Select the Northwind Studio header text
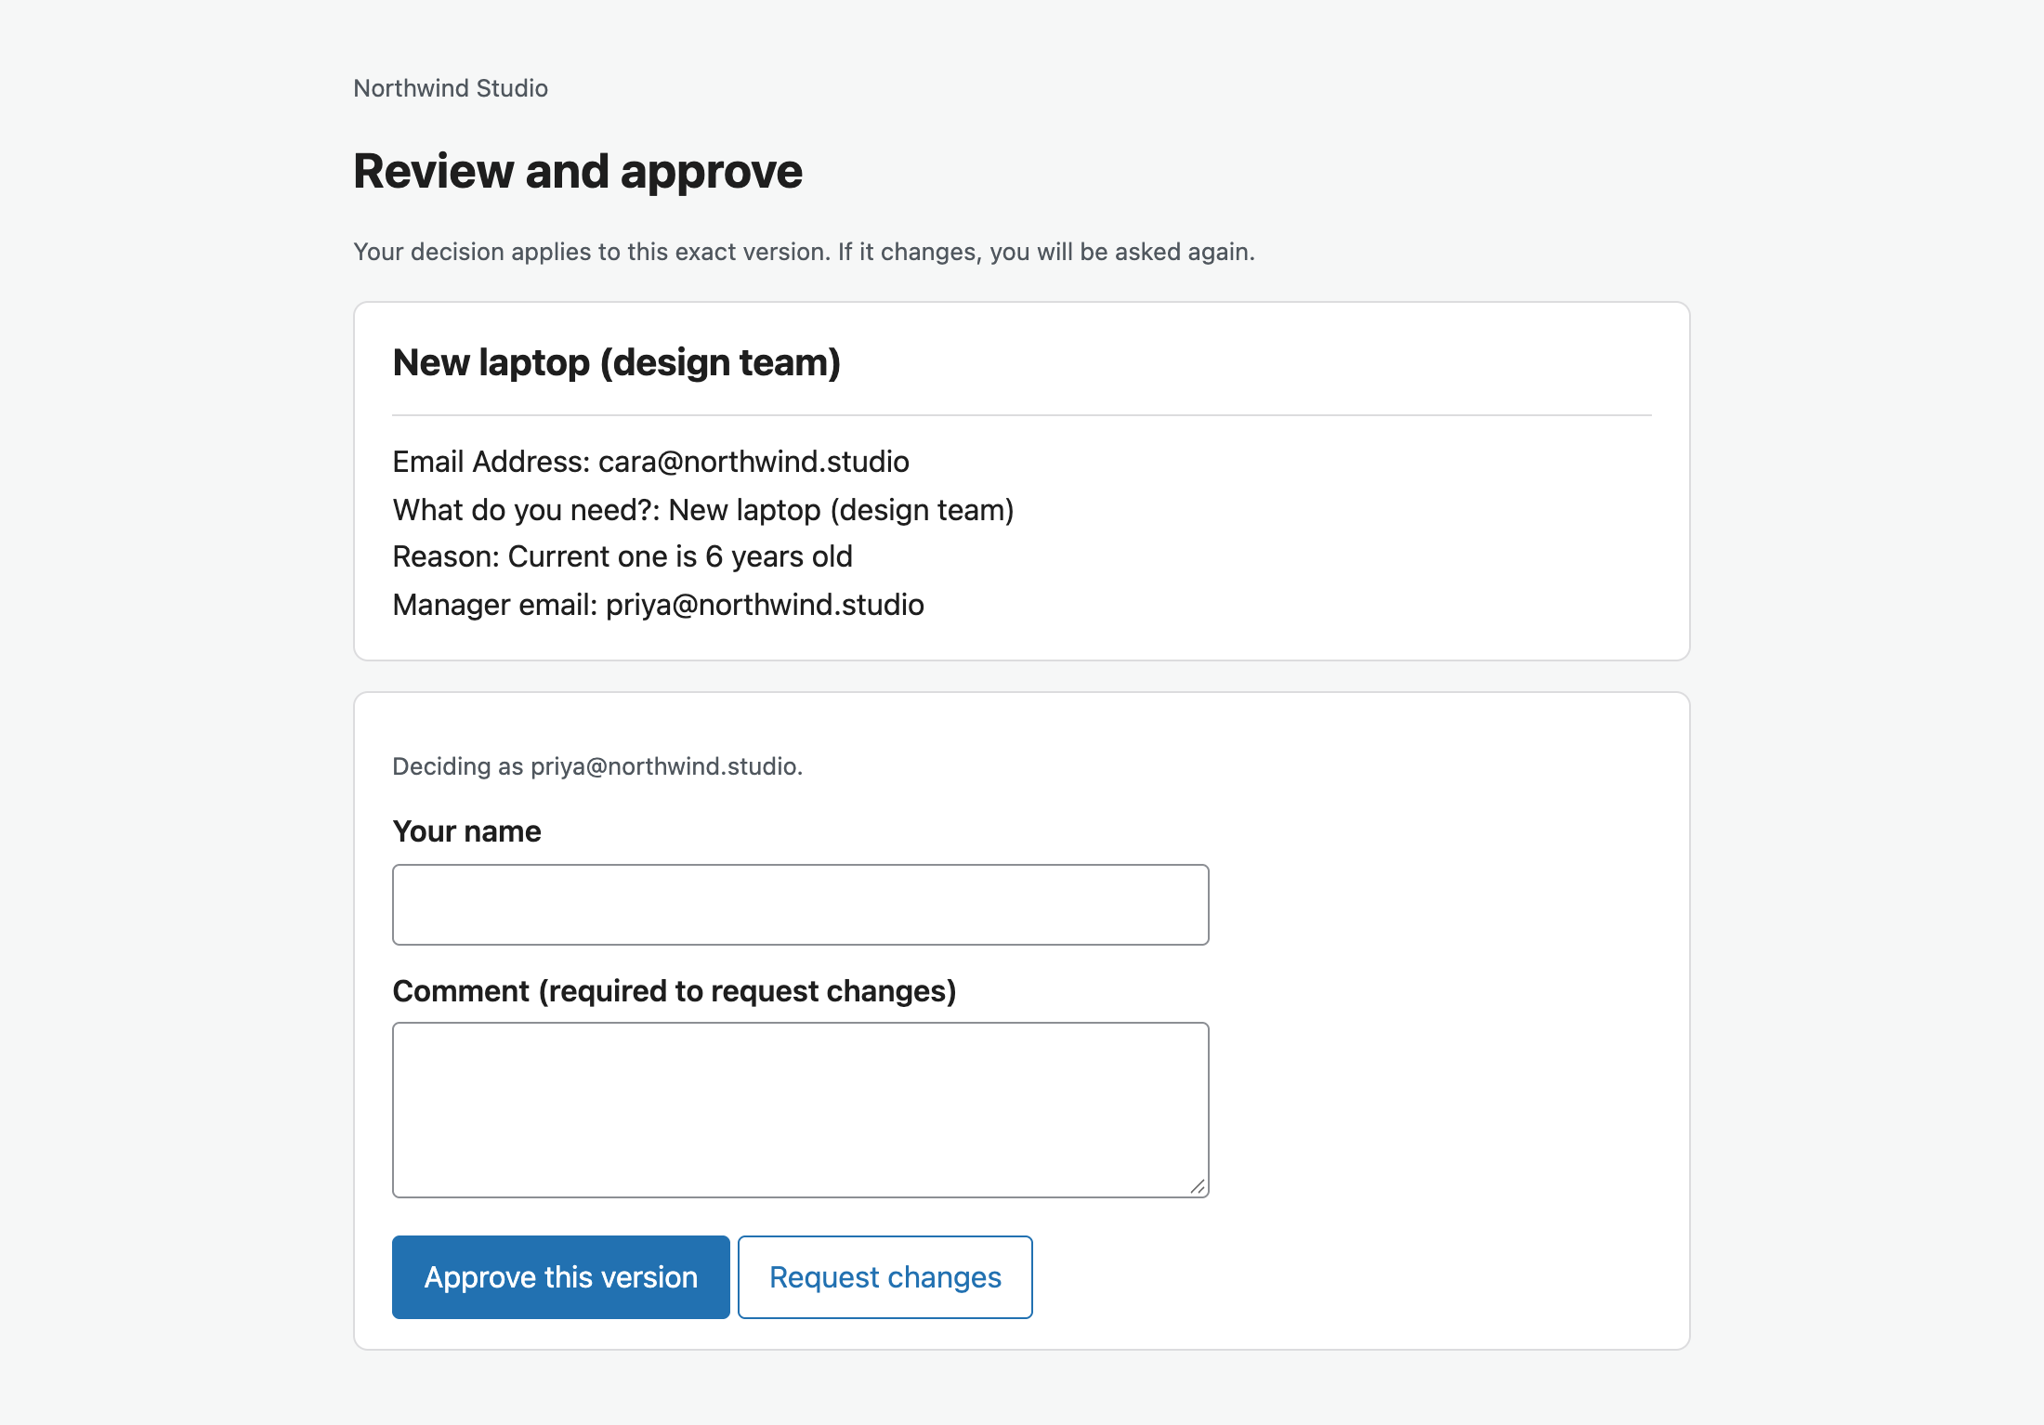Viewport: 2044px width, 1425px height. coord(451,88)
